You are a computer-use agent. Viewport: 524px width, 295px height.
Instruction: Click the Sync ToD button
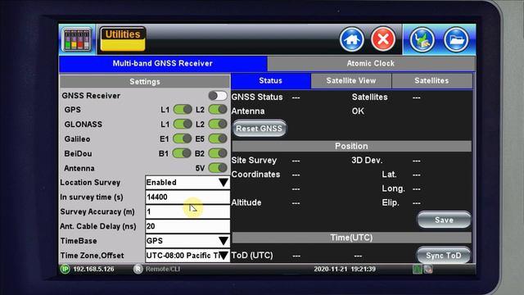[x=444, y=256]
